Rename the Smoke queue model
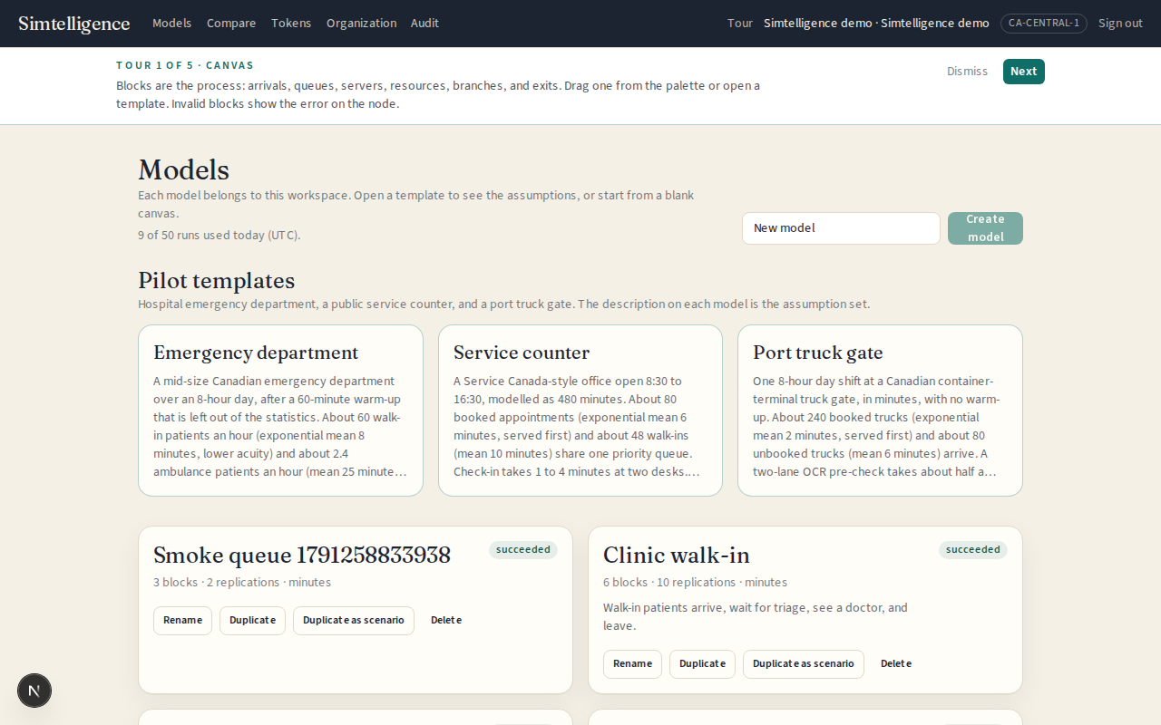Image resolution: width=1161 pixels, height=725 pixels. 182,621
